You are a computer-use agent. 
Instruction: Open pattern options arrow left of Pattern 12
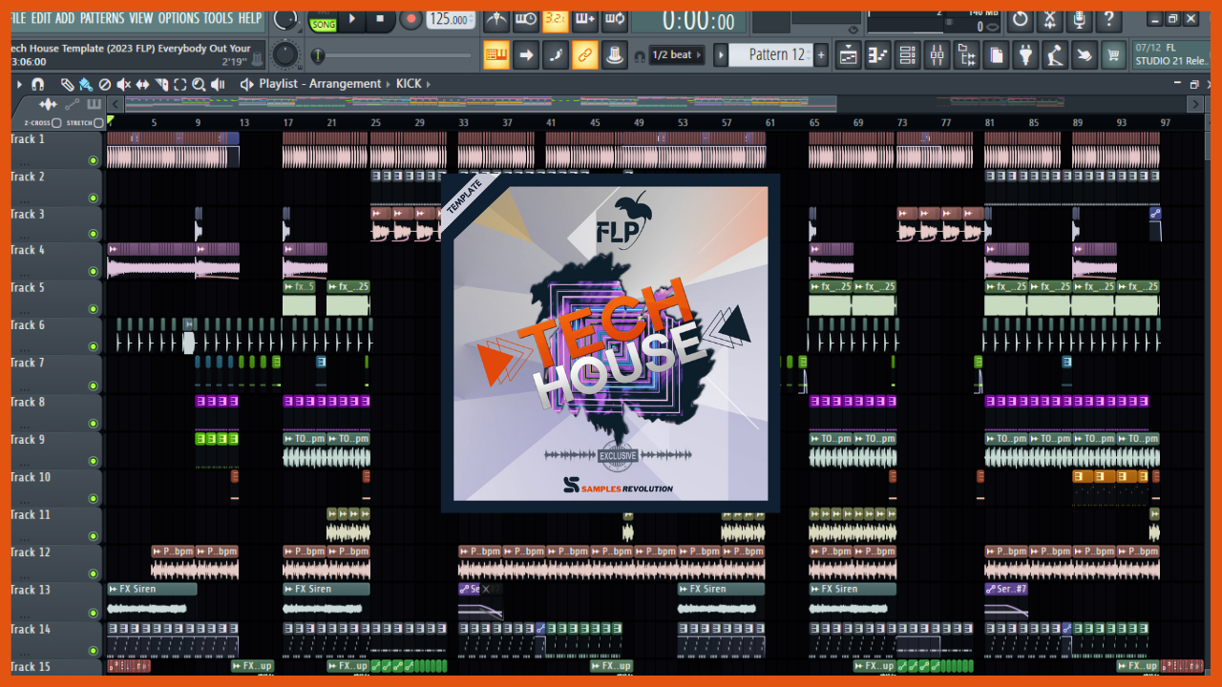[x=721, y=55]
